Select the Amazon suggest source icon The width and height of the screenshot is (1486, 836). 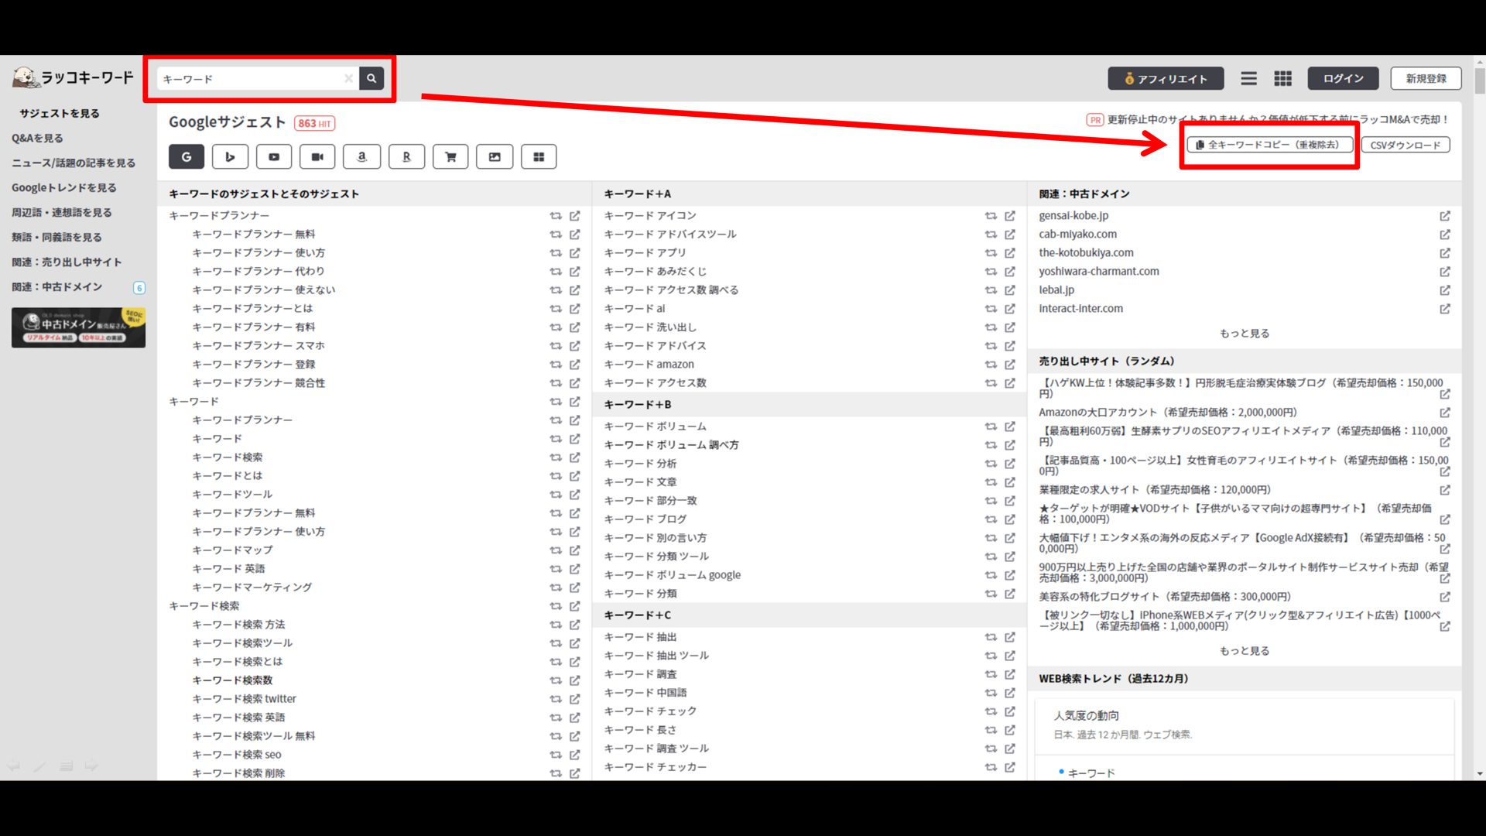pyautogui.click(x=362, y=156)
